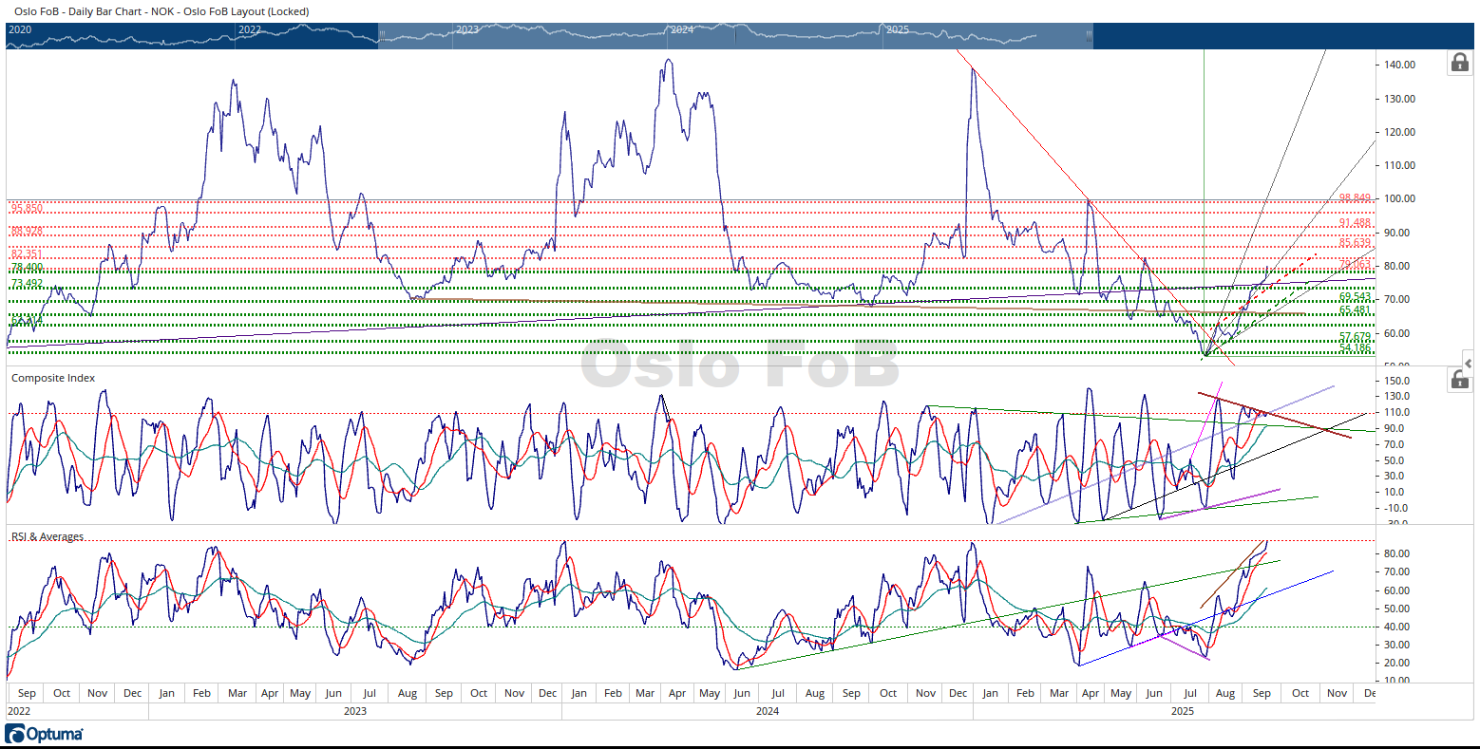Select the 54.186 green support level label
The width and height of the screenshot is (1480, 749).
pos(1355,348)
